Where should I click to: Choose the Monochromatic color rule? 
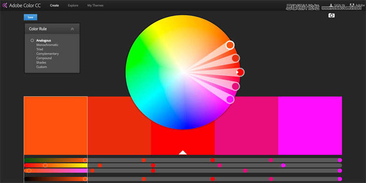[47, 45]
